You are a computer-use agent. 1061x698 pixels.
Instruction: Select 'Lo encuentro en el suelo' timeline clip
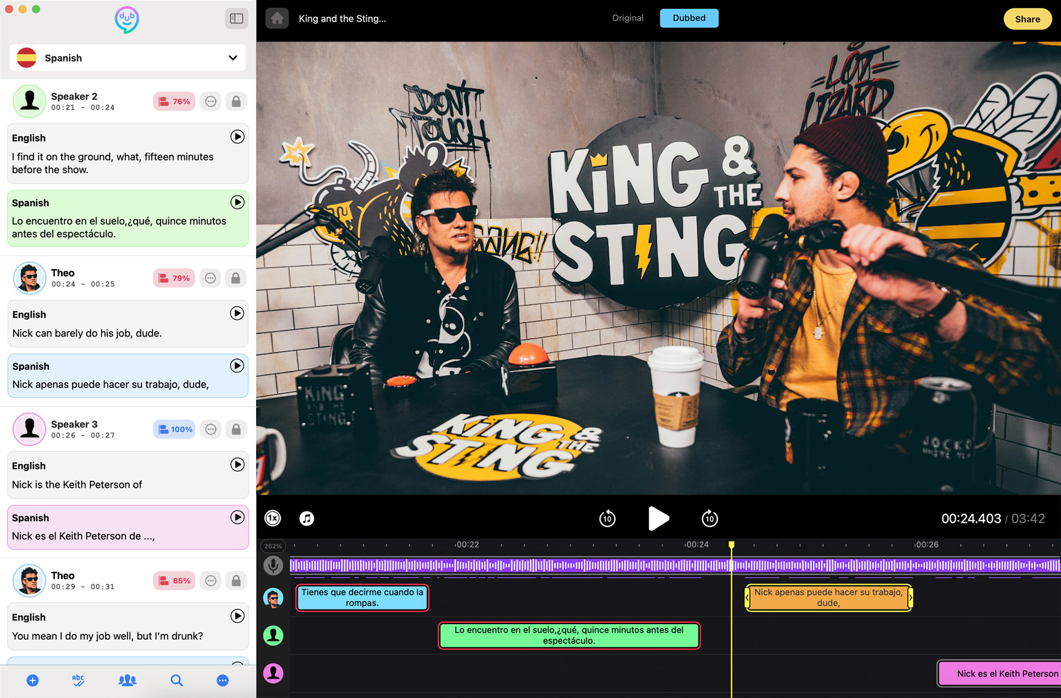(x=569, y=635)
